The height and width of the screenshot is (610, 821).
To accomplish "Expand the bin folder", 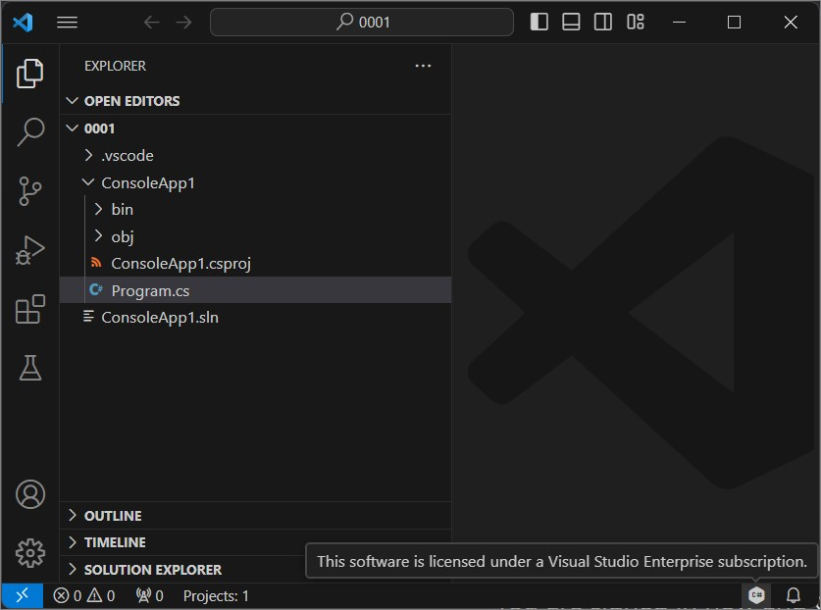I will [x=255, y=210].
